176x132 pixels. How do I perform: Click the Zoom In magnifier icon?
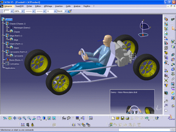[24, 118]
